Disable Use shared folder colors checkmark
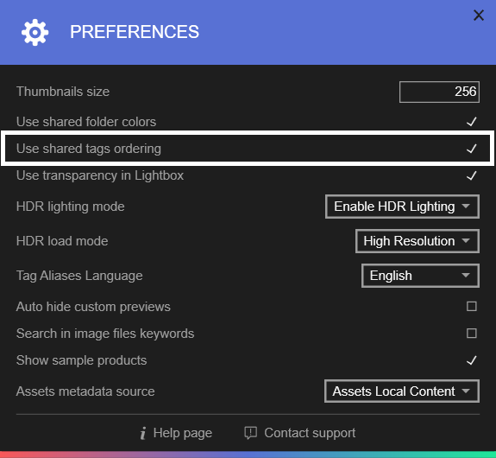 (x=472, y=122)
